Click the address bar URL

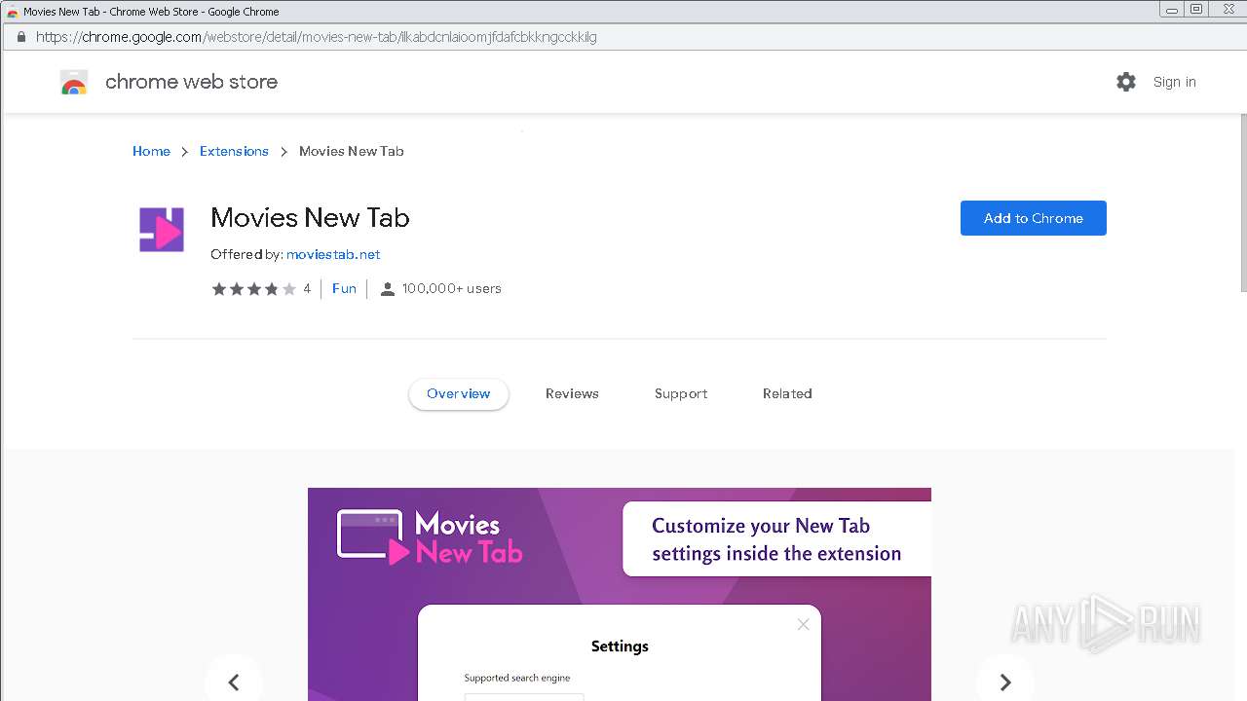(x=317, y=37)
